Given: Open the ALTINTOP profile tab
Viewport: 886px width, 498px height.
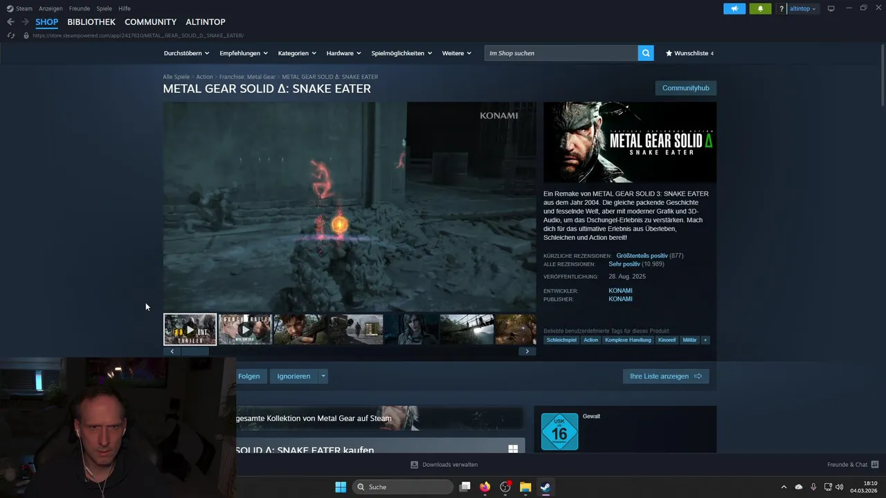Looking at the screenshot, I should (x=206, y=22).
